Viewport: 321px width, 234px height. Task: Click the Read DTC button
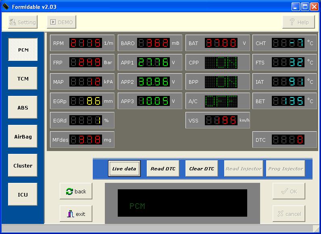pos(163,169)
